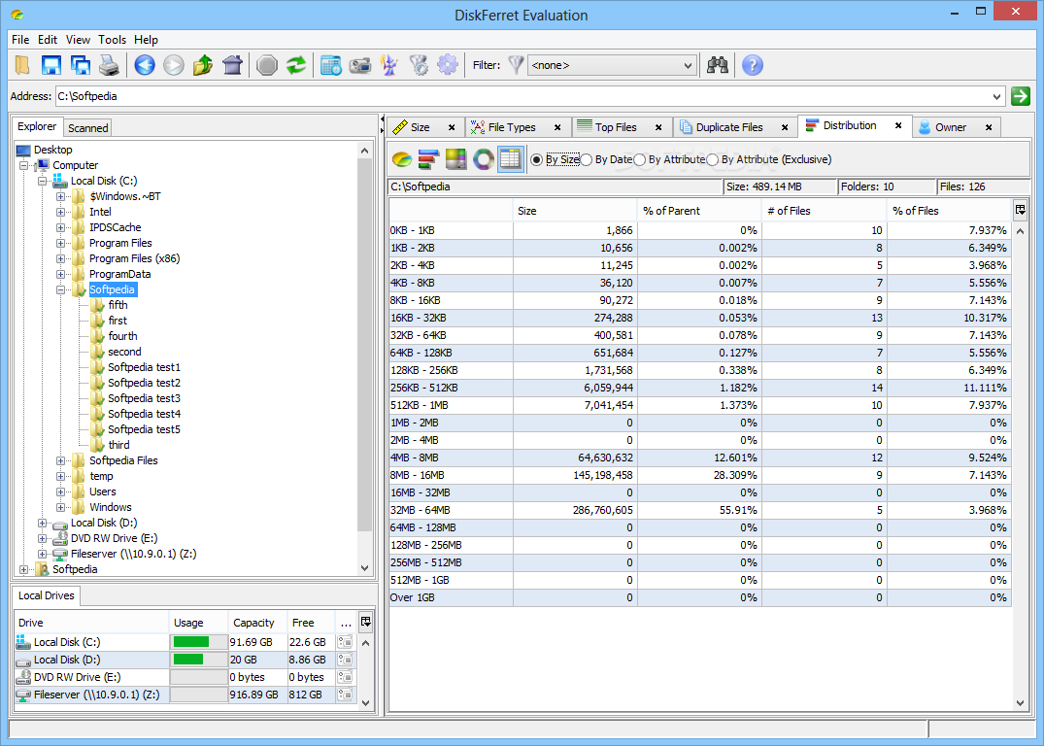
Task: Switch to the Top Files tab
Action: coord(615,127)
